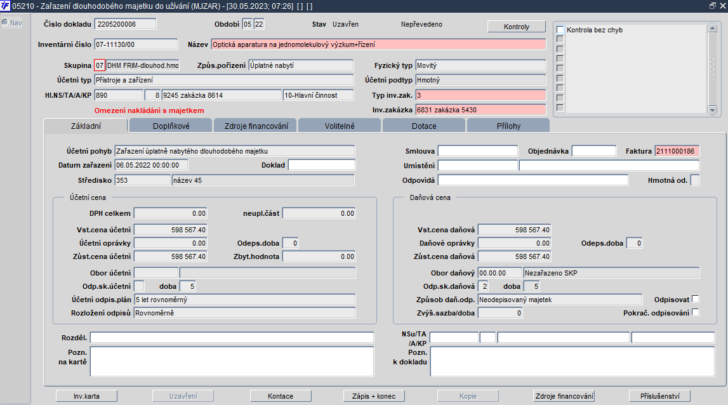This screenshot has width=728, height=405.
Task: Click the Způsob daň.odp. field
Action: pos(560,300)
